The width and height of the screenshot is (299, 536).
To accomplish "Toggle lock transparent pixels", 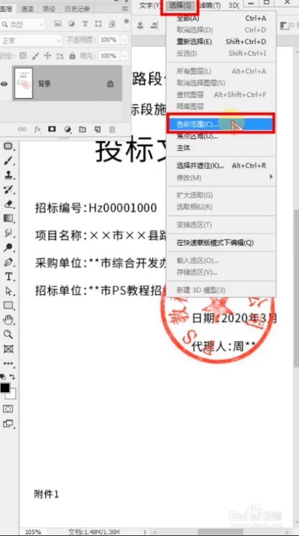I will (23, 56).
